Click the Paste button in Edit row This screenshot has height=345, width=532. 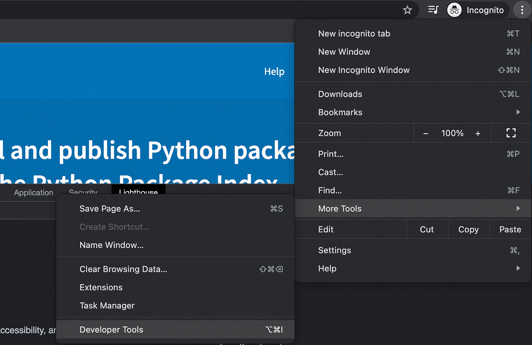coord(510,229)
